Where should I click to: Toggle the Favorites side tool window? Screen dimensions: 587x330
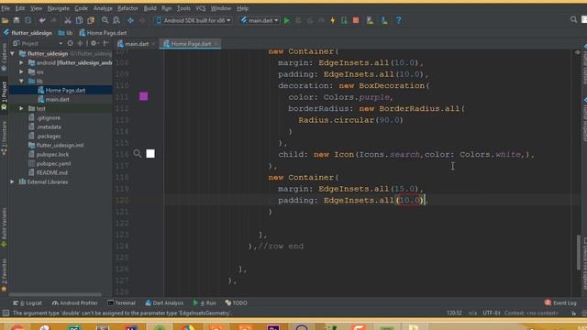[4, 275]
